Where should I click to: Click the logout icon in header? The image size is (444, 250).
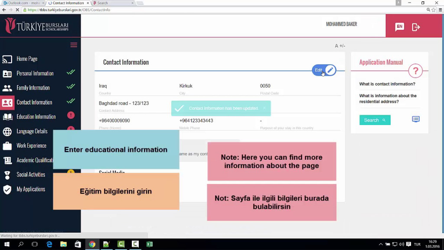pos(416,27)
